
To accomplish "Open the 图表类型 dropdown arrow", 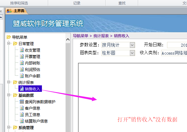I will click(x=132, y=53).
